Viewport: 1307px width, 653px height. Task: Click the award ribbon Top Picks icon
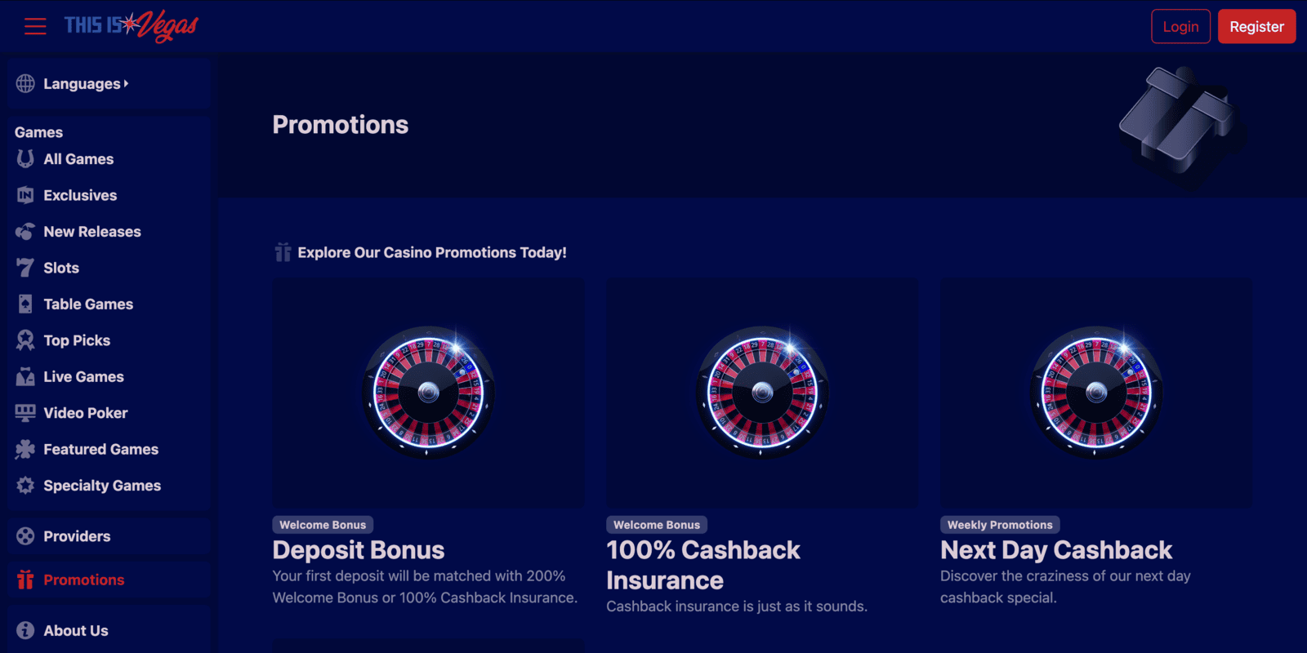25,340
